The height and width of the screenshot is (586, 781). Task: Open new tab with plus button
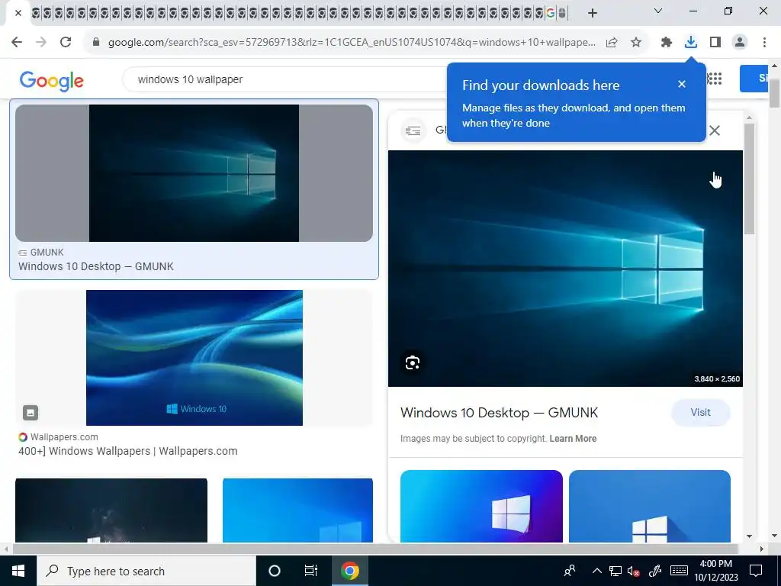592,13
